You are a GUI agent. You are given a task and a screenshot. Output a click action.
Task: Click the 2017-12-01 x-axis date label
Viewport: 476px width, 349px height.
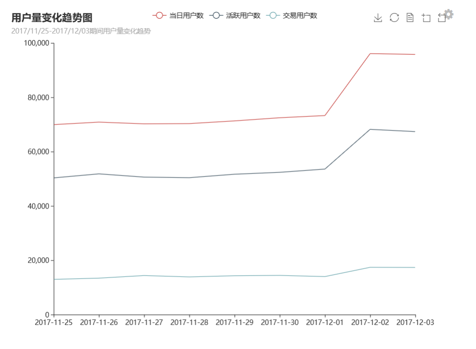[325, 322]
